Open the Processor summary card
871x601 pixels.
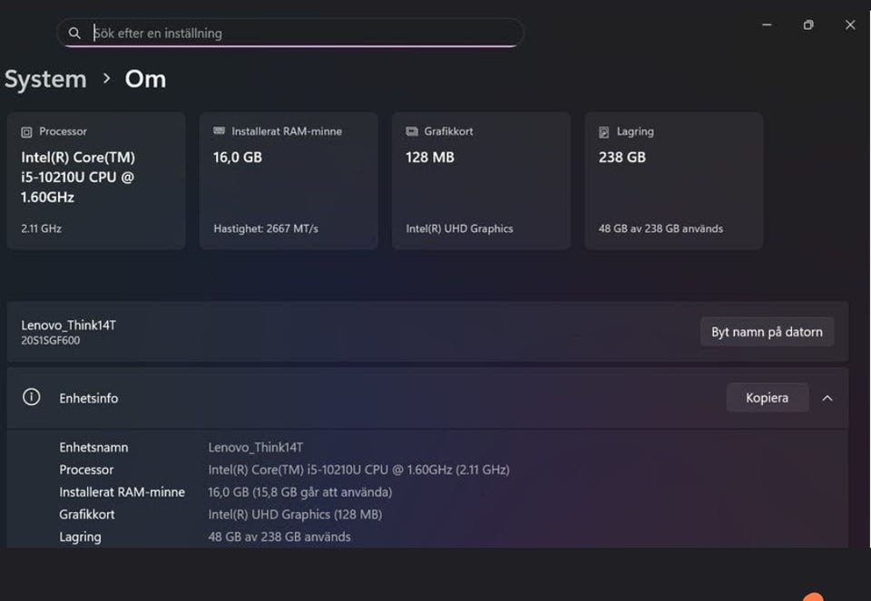(x=96, y=181)
